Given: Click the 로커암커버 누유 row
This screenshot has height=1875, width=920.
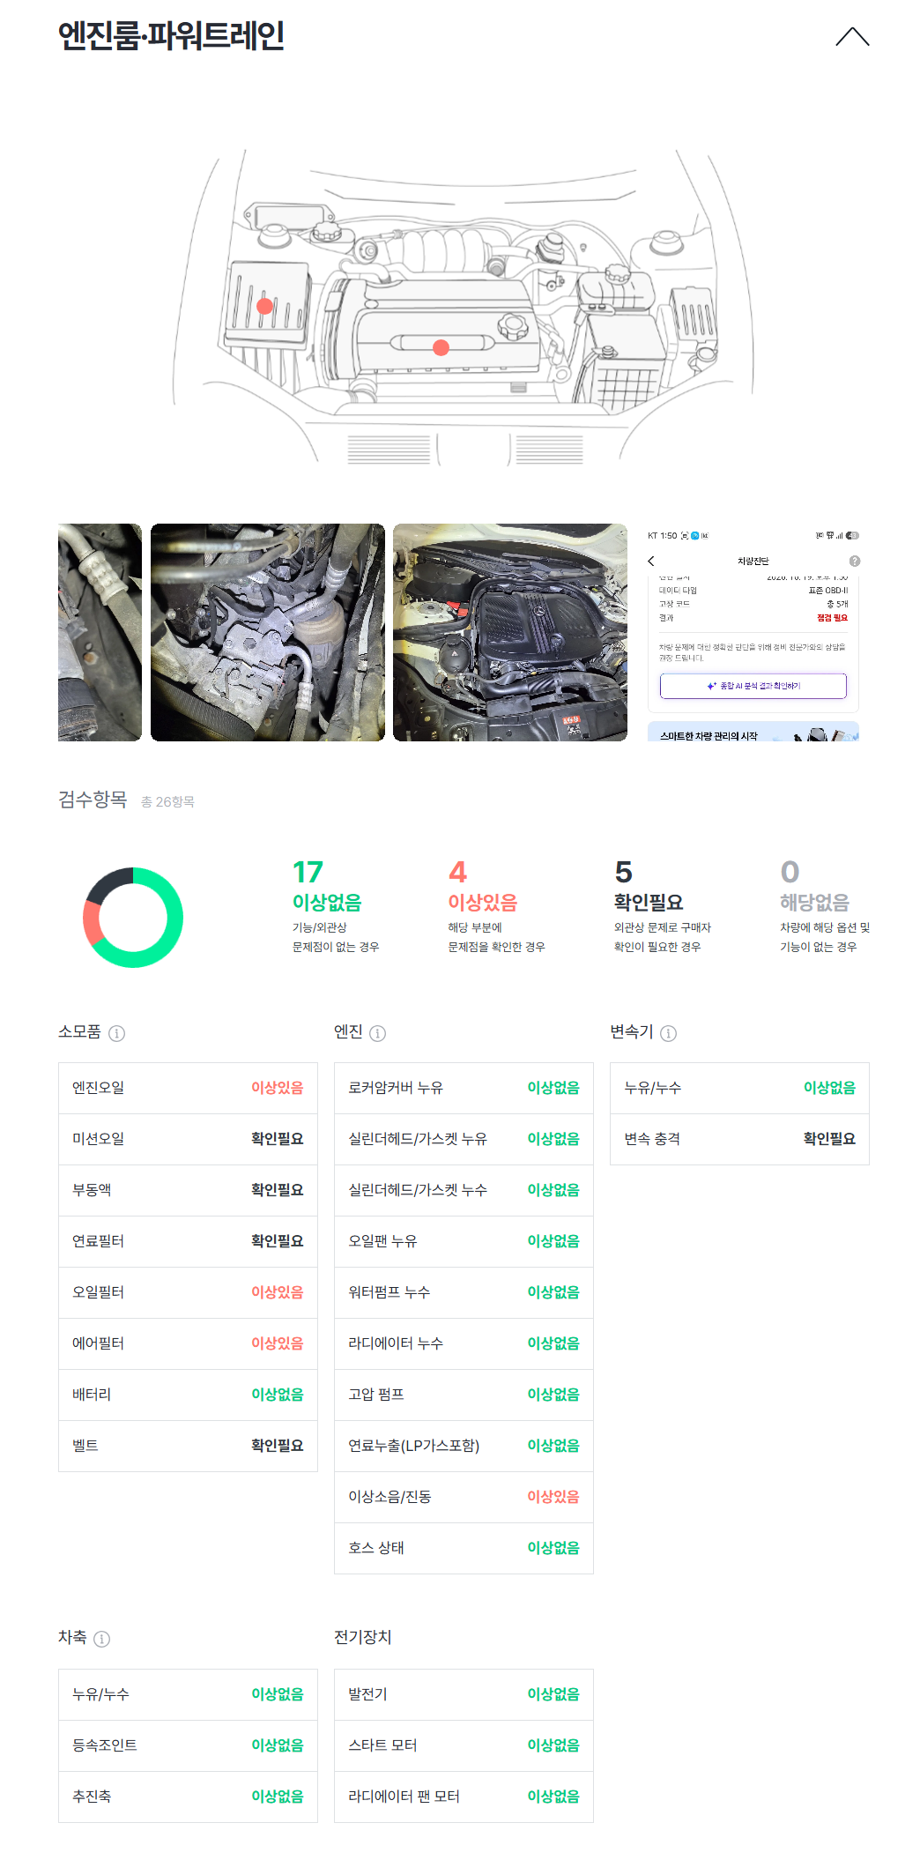Looking at the screenshot, I should pos(464,1088).
